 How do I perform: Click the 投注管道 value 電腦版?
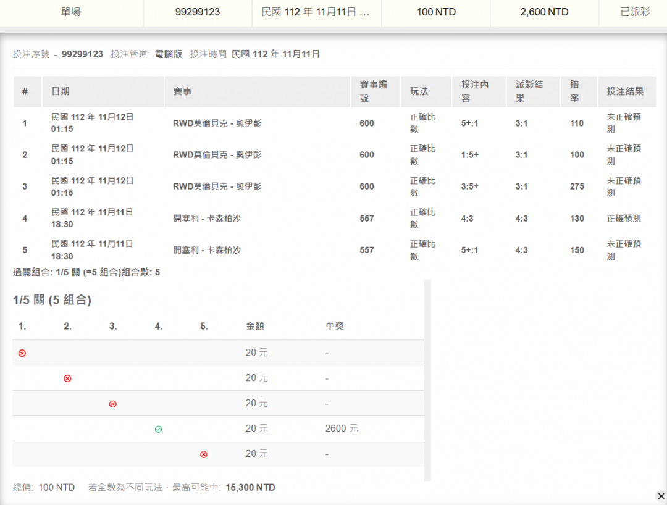[x=169, y=54]
